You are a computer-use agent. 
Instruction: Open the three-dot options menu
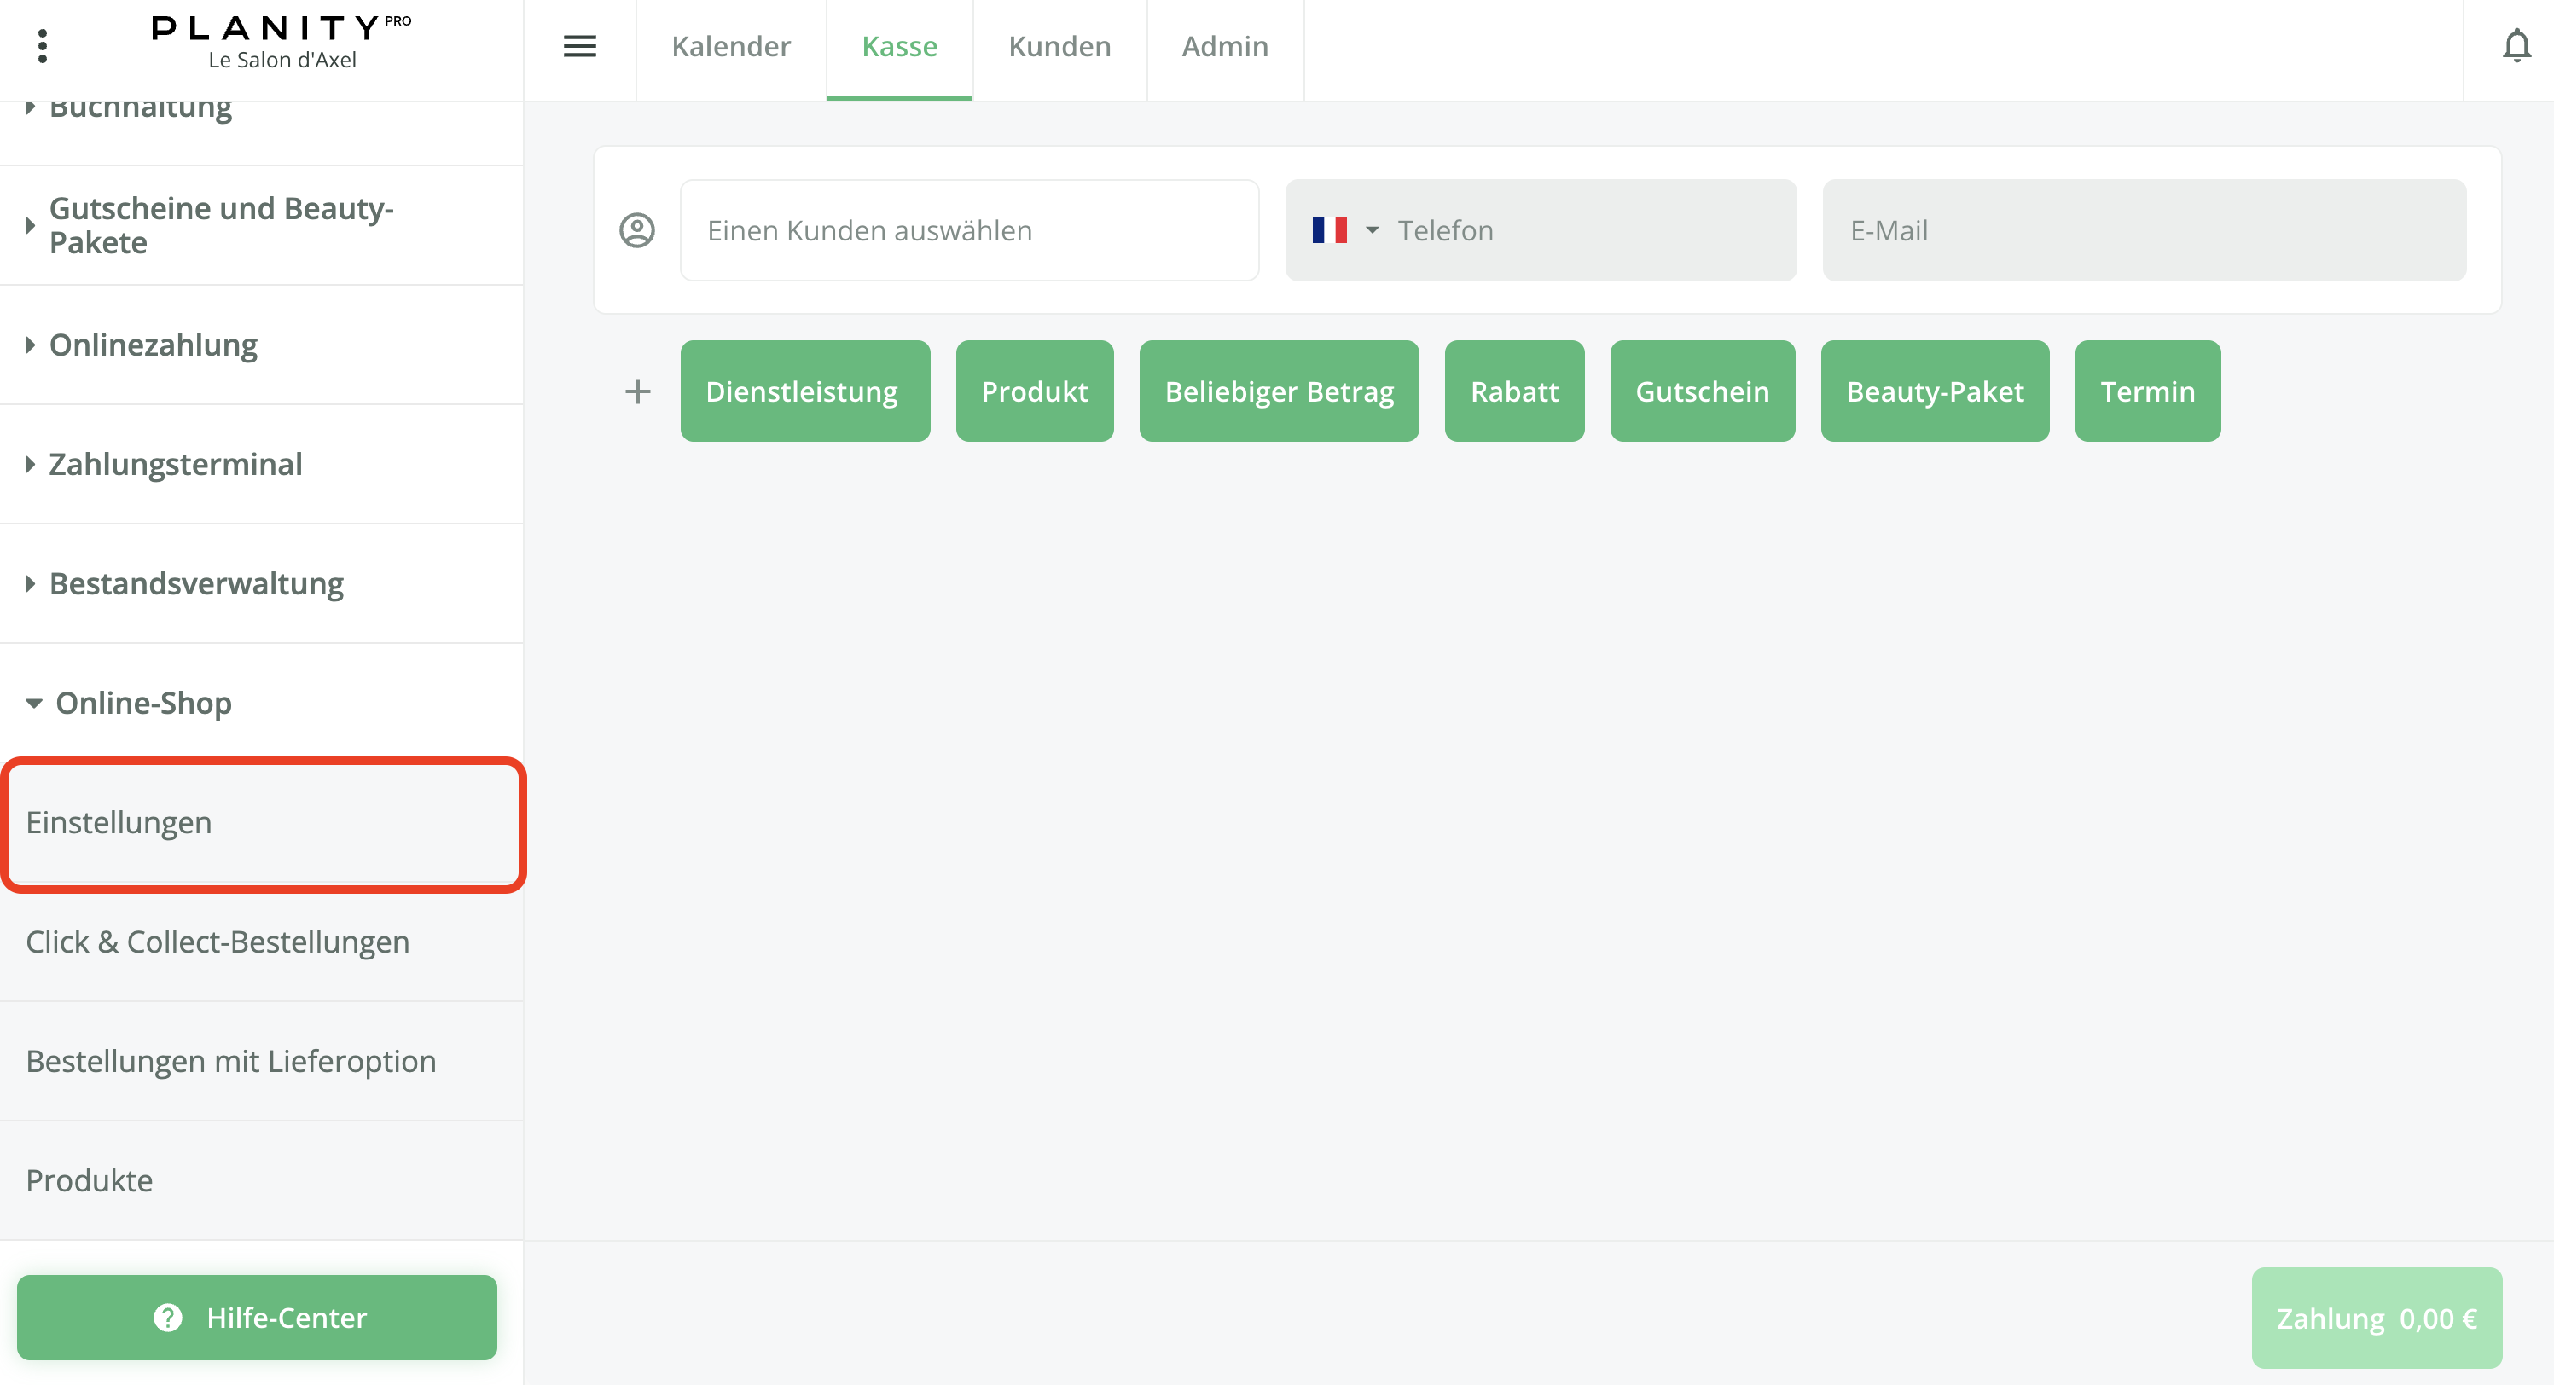click(42, 45)
